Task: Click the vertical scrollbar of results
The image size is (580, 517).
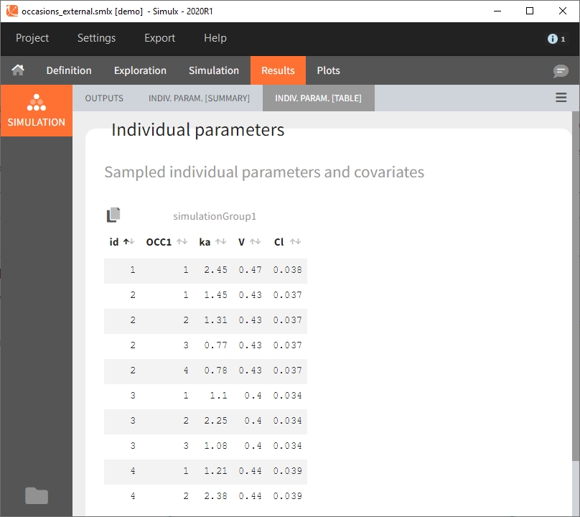Action: click(x=575, y=287)
